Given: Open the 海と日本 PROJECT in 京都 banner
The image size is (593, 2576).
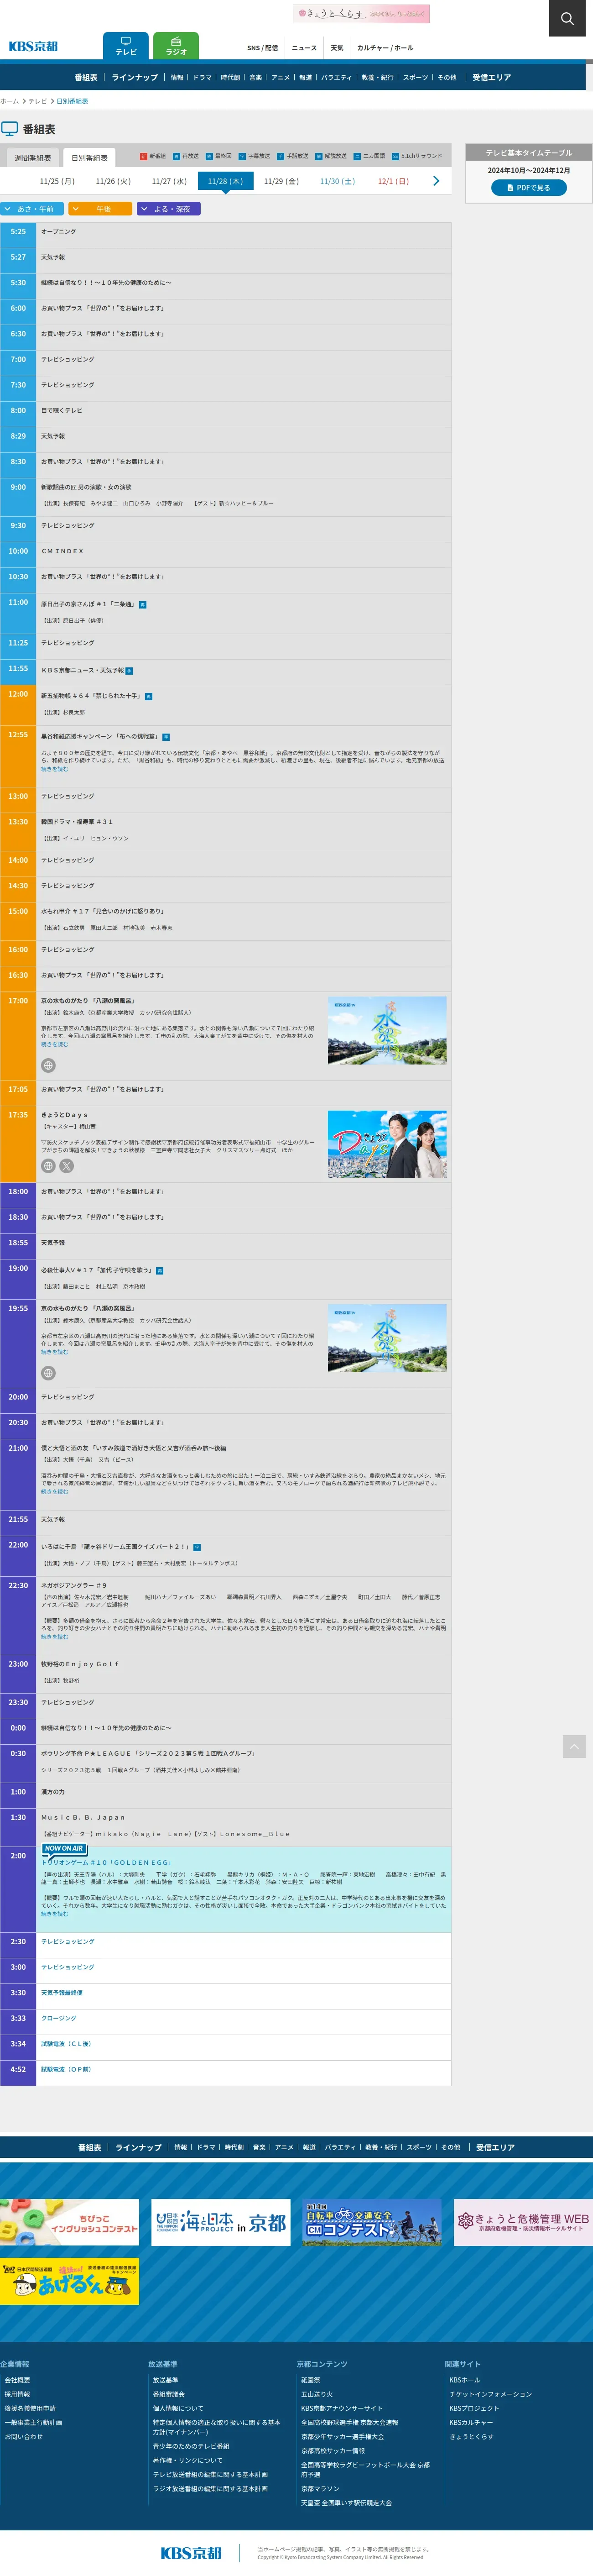Looking at the screenshot, I should pos(221,2222).
